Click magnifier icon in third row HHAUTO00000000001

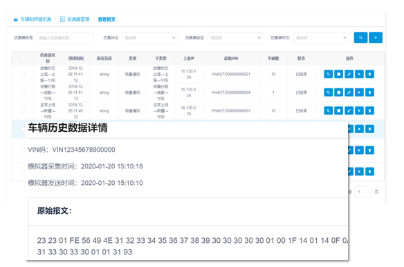click(x=328, y=111)
